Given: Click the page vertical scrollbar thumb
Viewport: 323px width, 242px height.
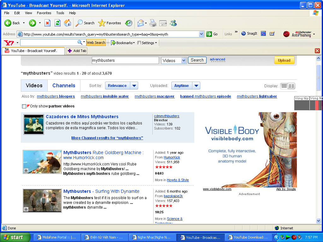Looking at the screenshot, I should pyautogui.click(x=318, y=78).
